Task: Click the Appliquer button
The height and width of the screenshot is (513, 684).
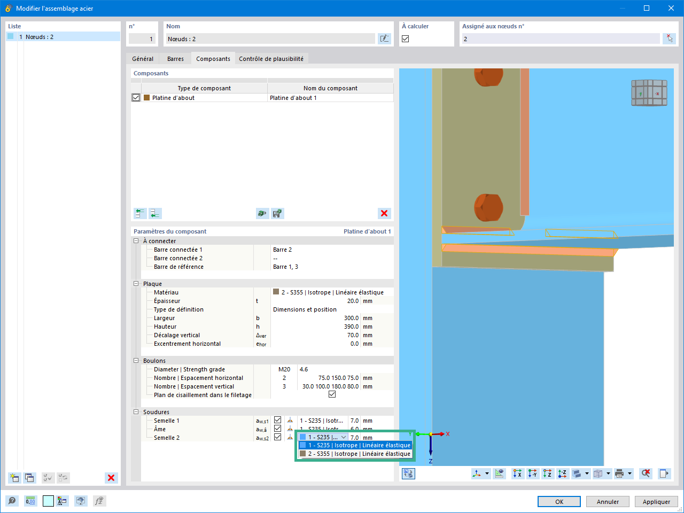Action: (x=656, y=502)
